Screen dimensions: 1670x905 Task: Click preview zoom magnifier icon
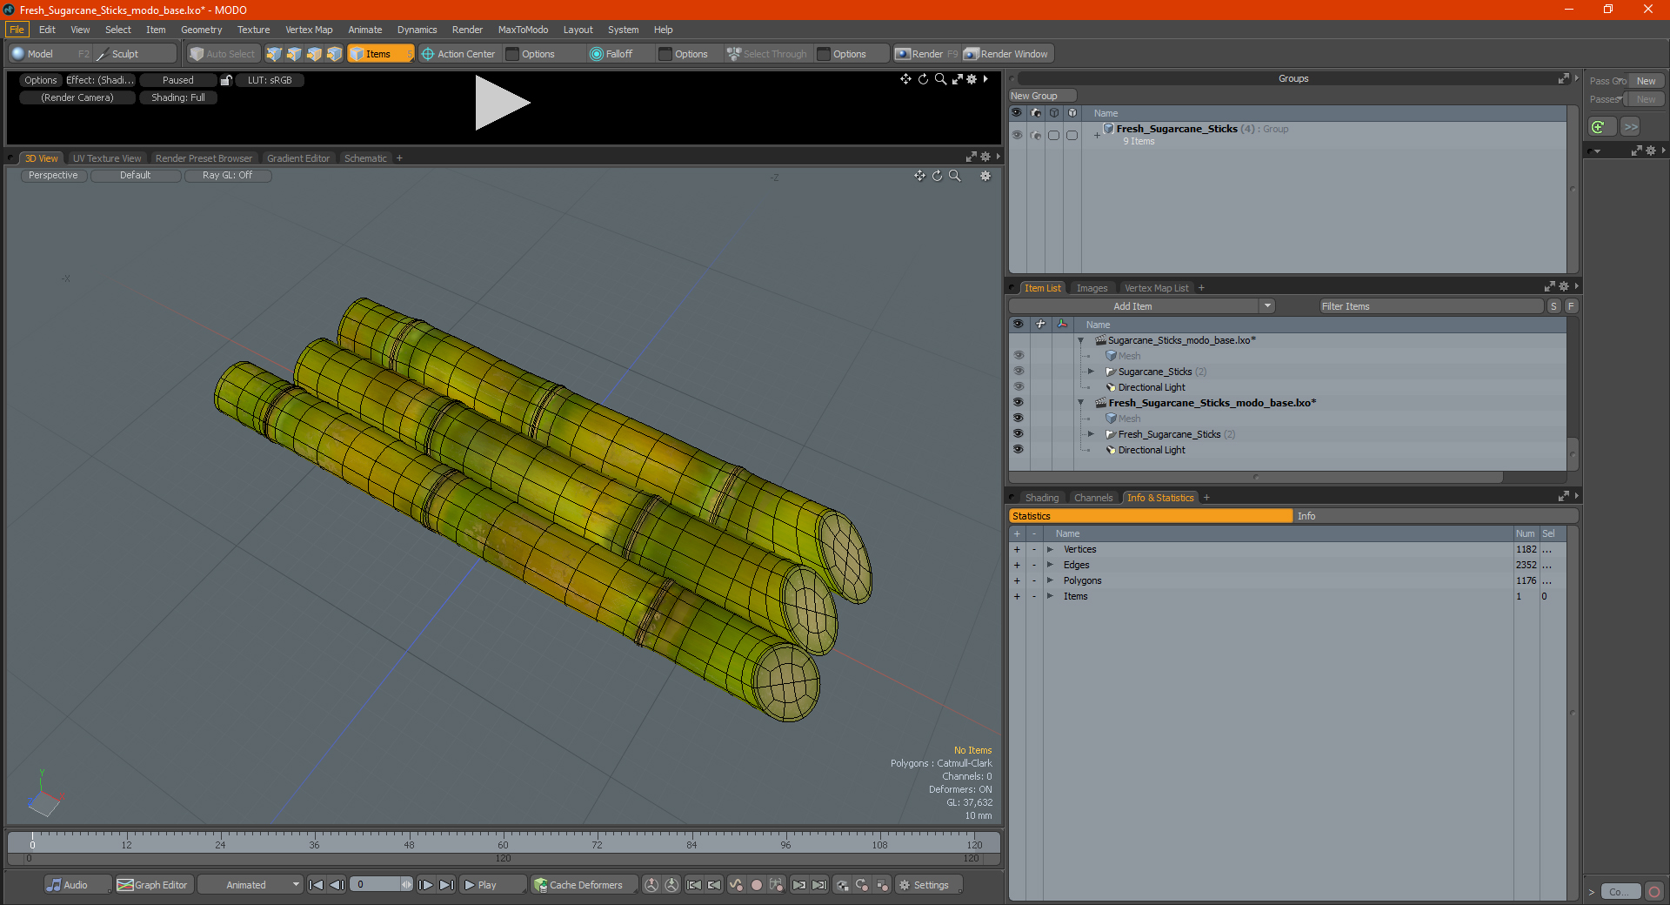[x=940, y=79]
